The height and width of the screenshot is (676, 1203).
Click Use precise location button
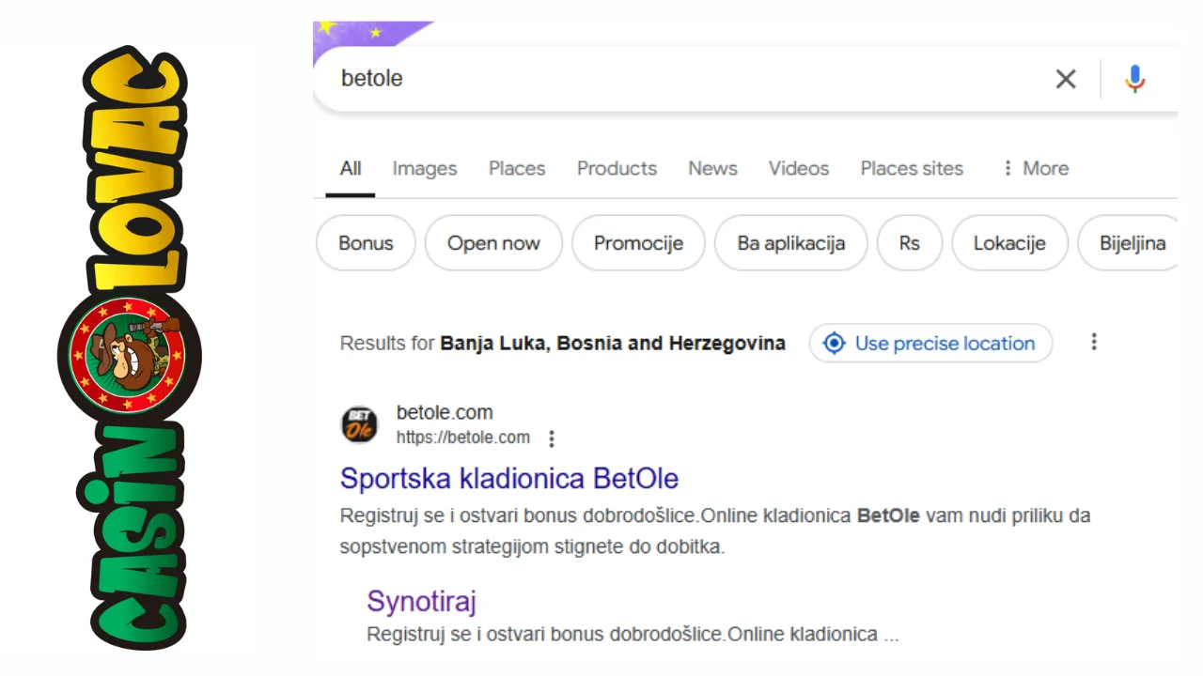click(x=930, y=344)
